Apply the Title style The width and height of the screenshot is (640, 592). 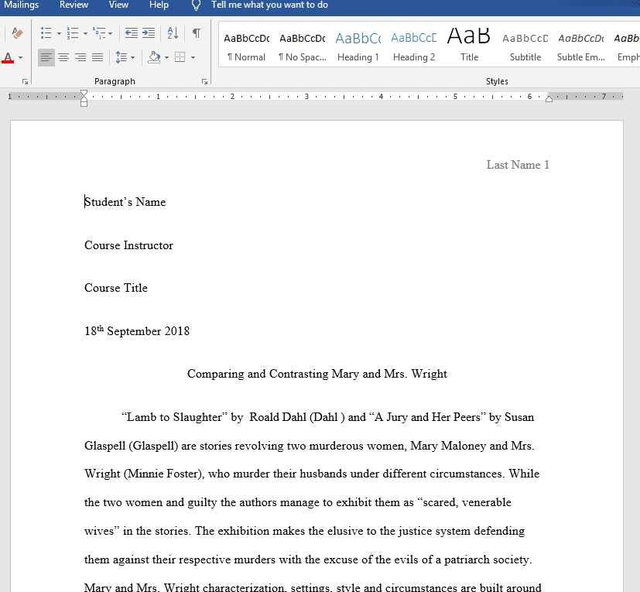(469, 46)
